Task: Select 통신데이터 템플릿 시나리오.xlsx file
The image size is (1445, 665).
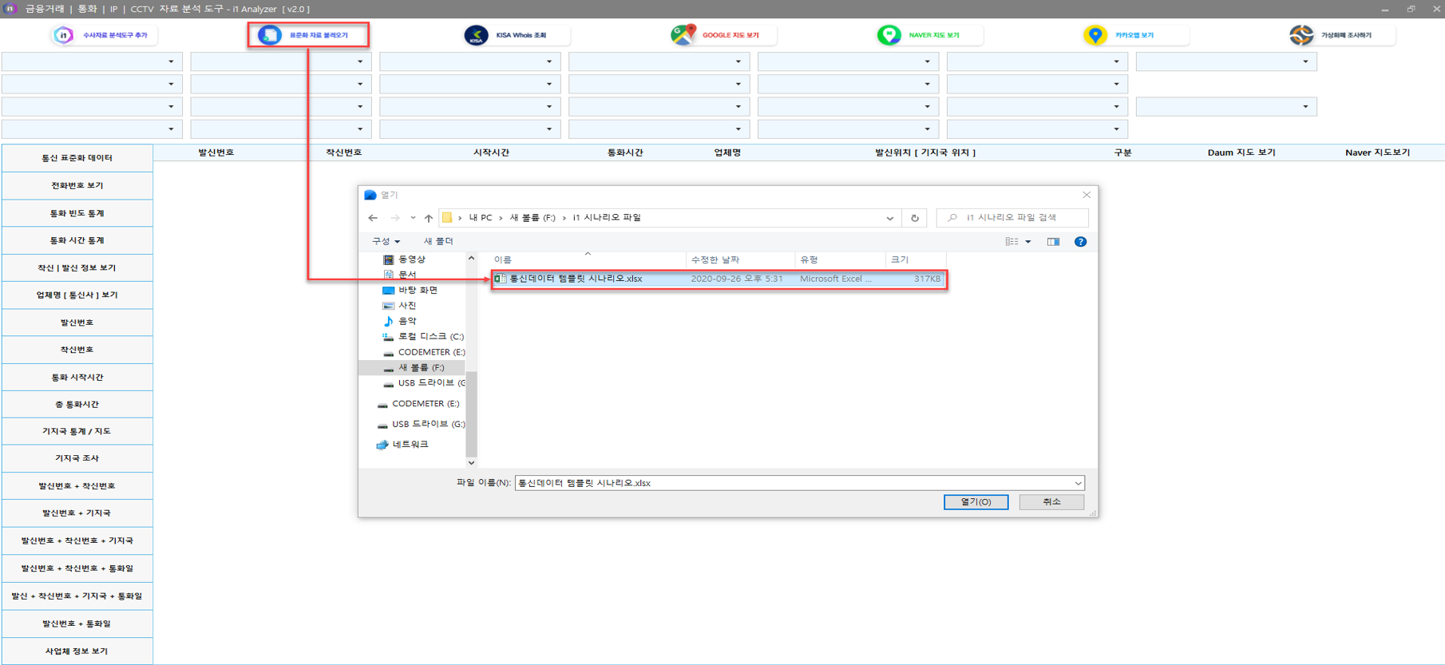Action: point(576,279)
